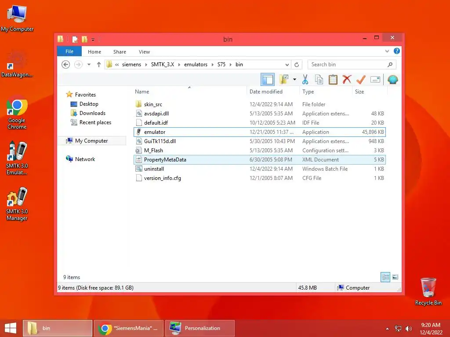This screenshot has width=450, height=337.
Task: Go back with the Back arrow button
Action: [x=66, y=65]
